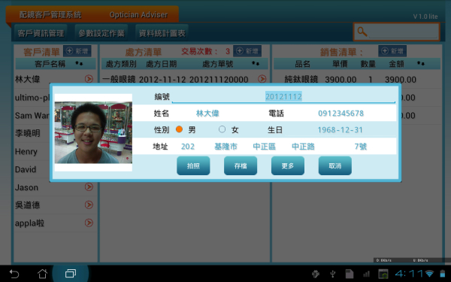Click 存檔 save button
451x282 pixels.
click(241, 165)
